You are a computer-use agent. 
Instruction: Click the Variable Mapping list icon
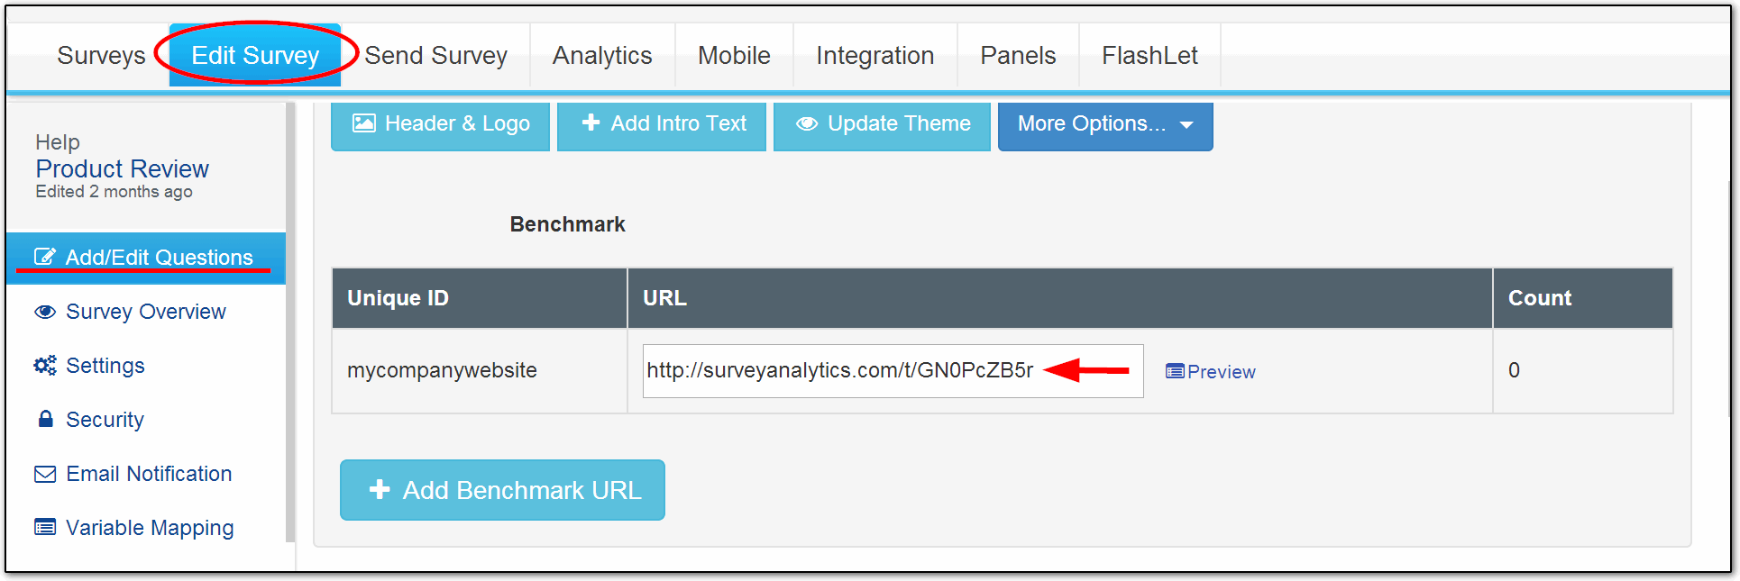45,527
